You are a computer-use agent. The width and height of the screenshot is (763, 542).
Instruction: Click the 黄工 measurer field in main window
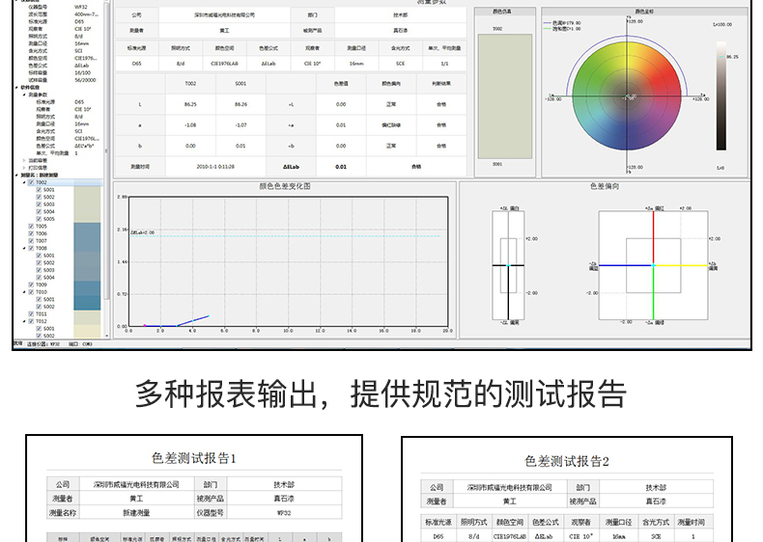click(x=224, y=31)
